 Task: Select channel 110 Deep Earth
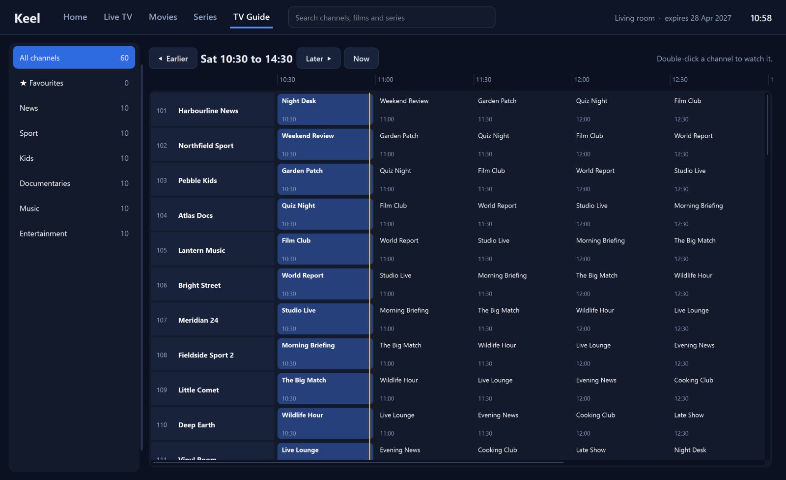(x=213, y=424)
